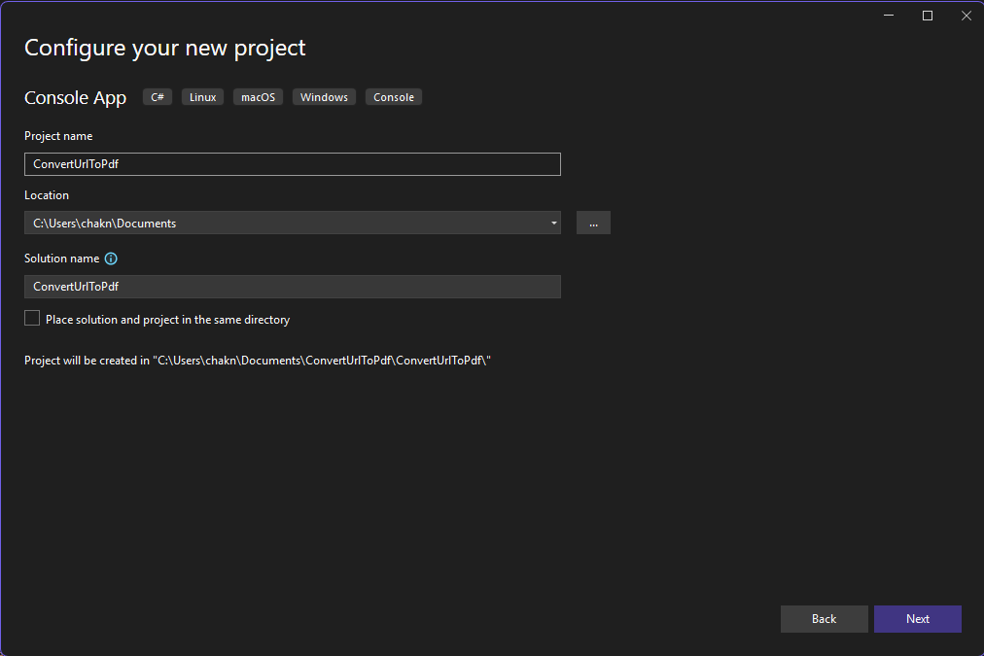Click the Console App template title
Viewport: 984px width, 656px height.
[x=75, y=98]
